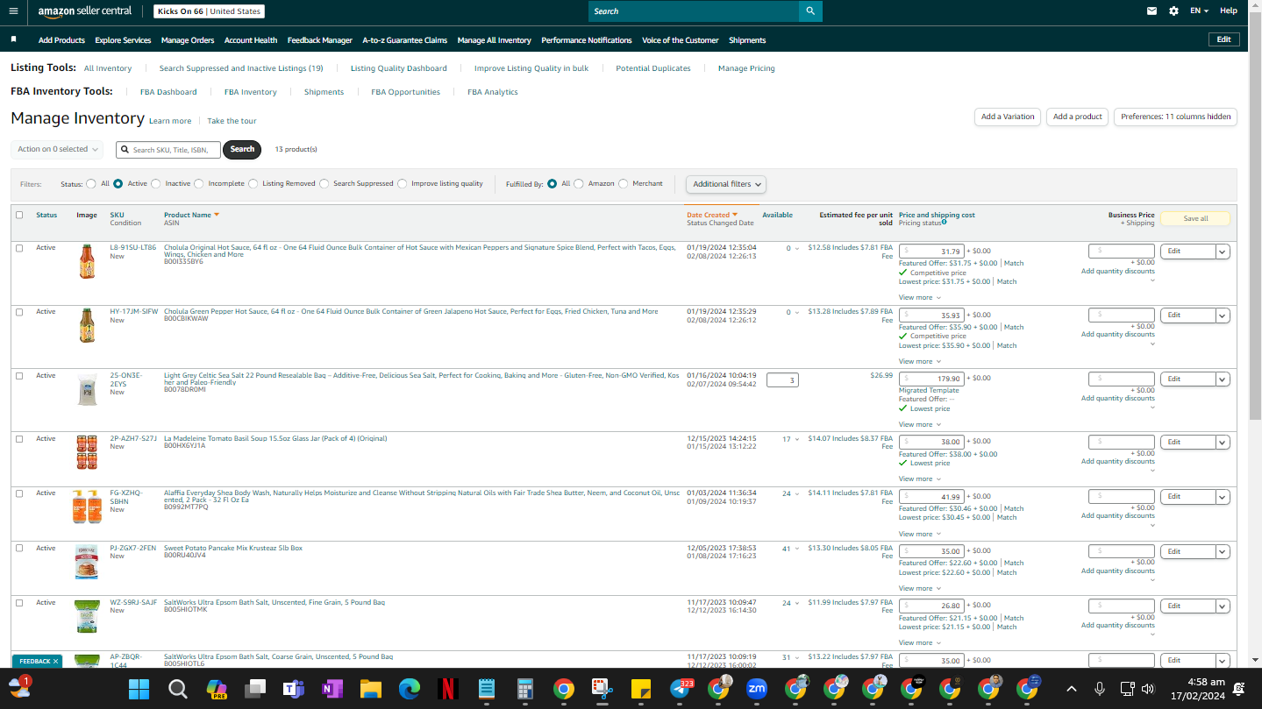Click the 179.90 price field
This screenshot has width=1262, height=709.
(x=931, y=379)
